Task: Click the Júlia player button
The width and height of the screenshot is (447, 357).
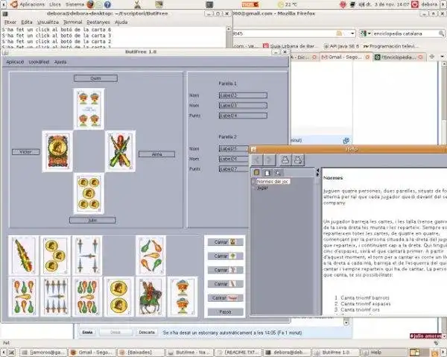Action: click(92, 220)
